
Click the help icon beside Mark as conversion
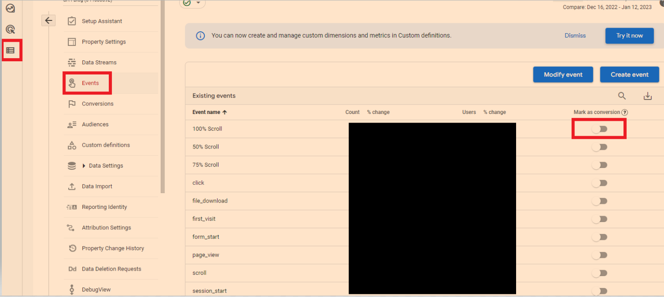625,113
